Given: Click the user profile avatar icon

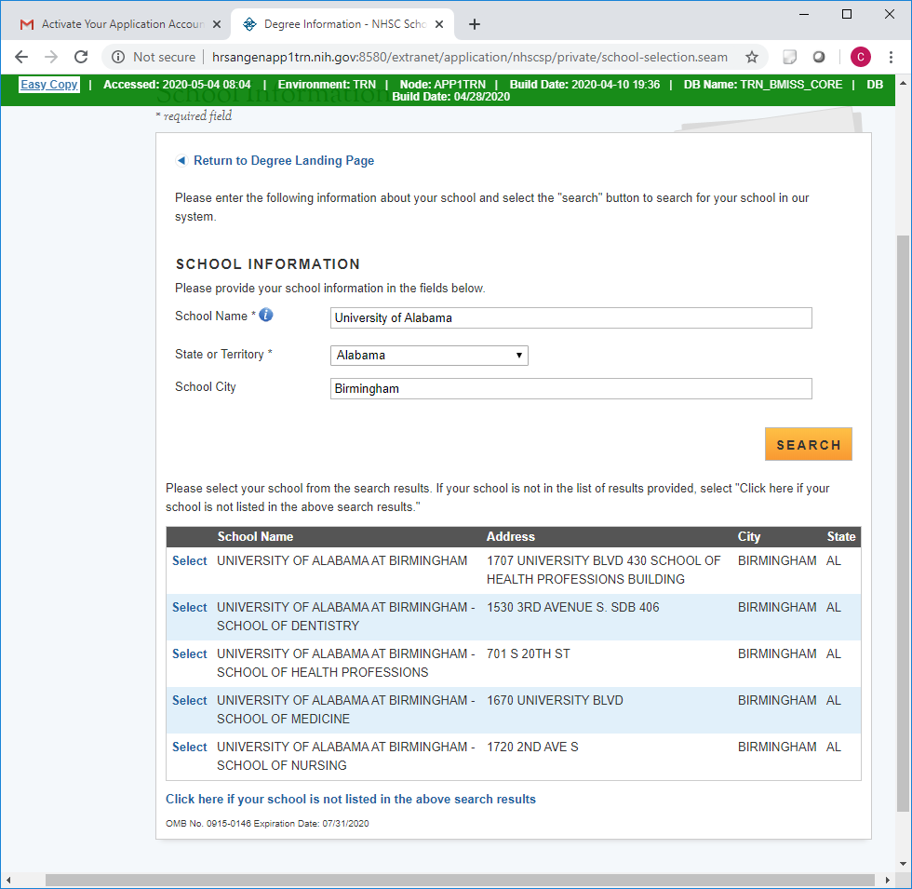Looking at the screenshot, I should pos(860,57).
